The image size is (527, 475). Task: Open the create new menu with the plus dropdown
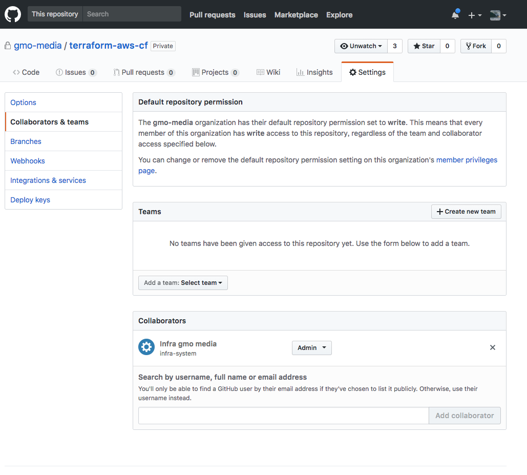(x=475, y=15)
